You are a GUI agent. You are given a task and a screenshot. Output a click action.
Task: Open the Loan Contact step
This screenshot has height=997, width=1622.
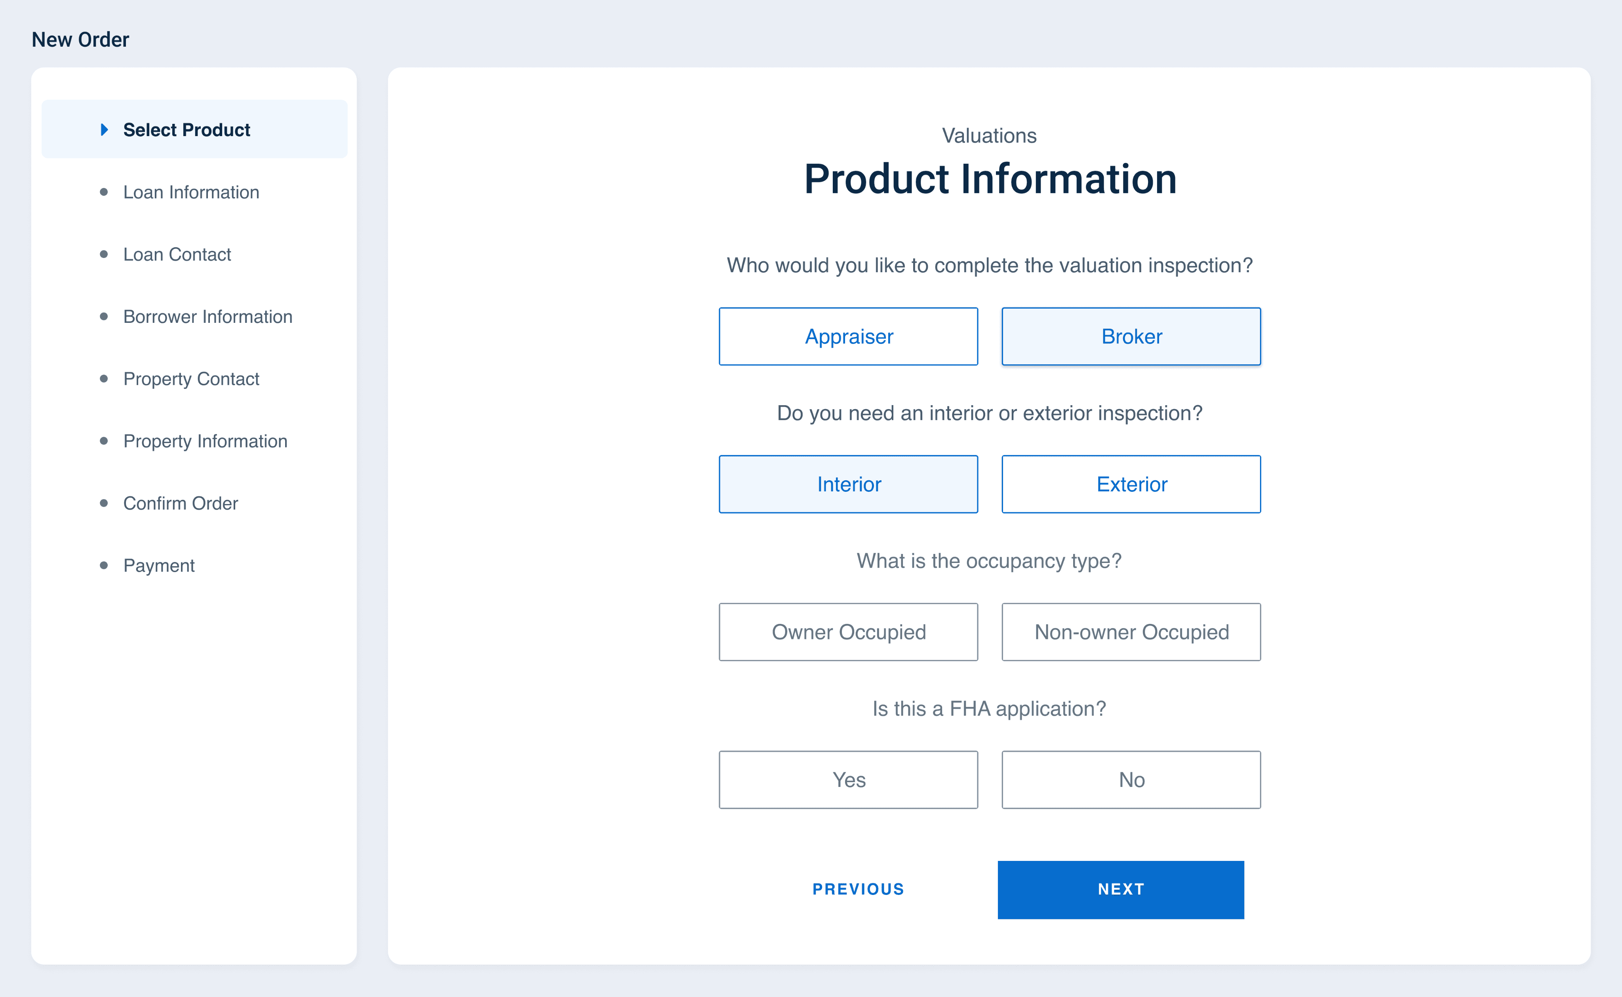[177, 254]
